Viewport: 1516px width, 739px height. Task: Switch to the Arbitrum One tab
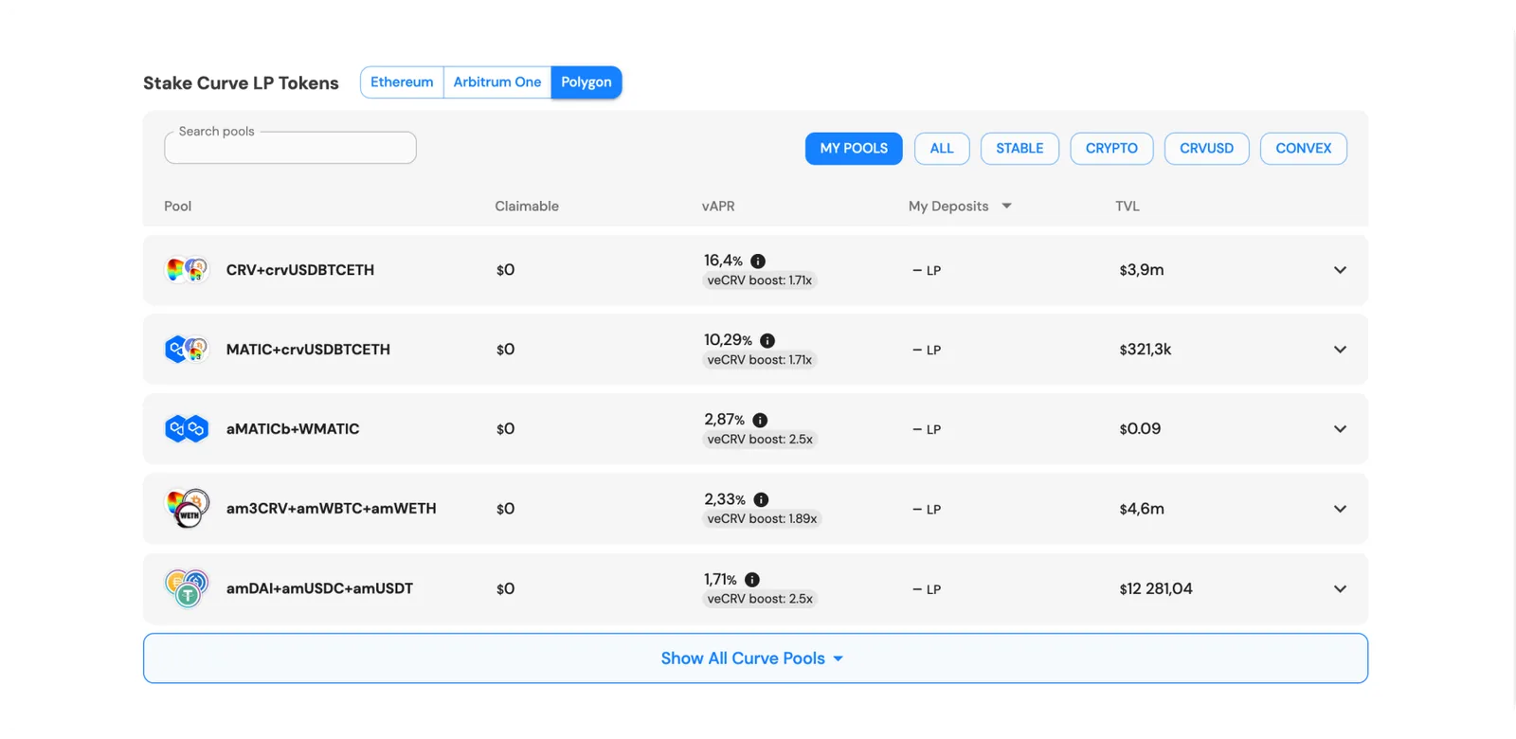click(497, 82)
